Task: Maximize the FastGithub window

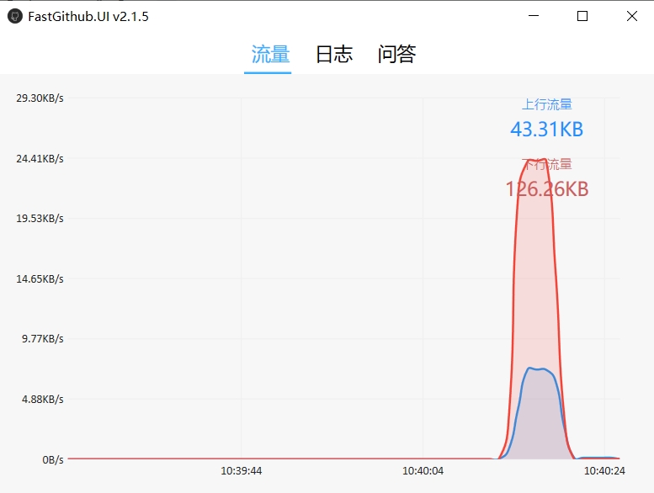Action: pos(582,16)
